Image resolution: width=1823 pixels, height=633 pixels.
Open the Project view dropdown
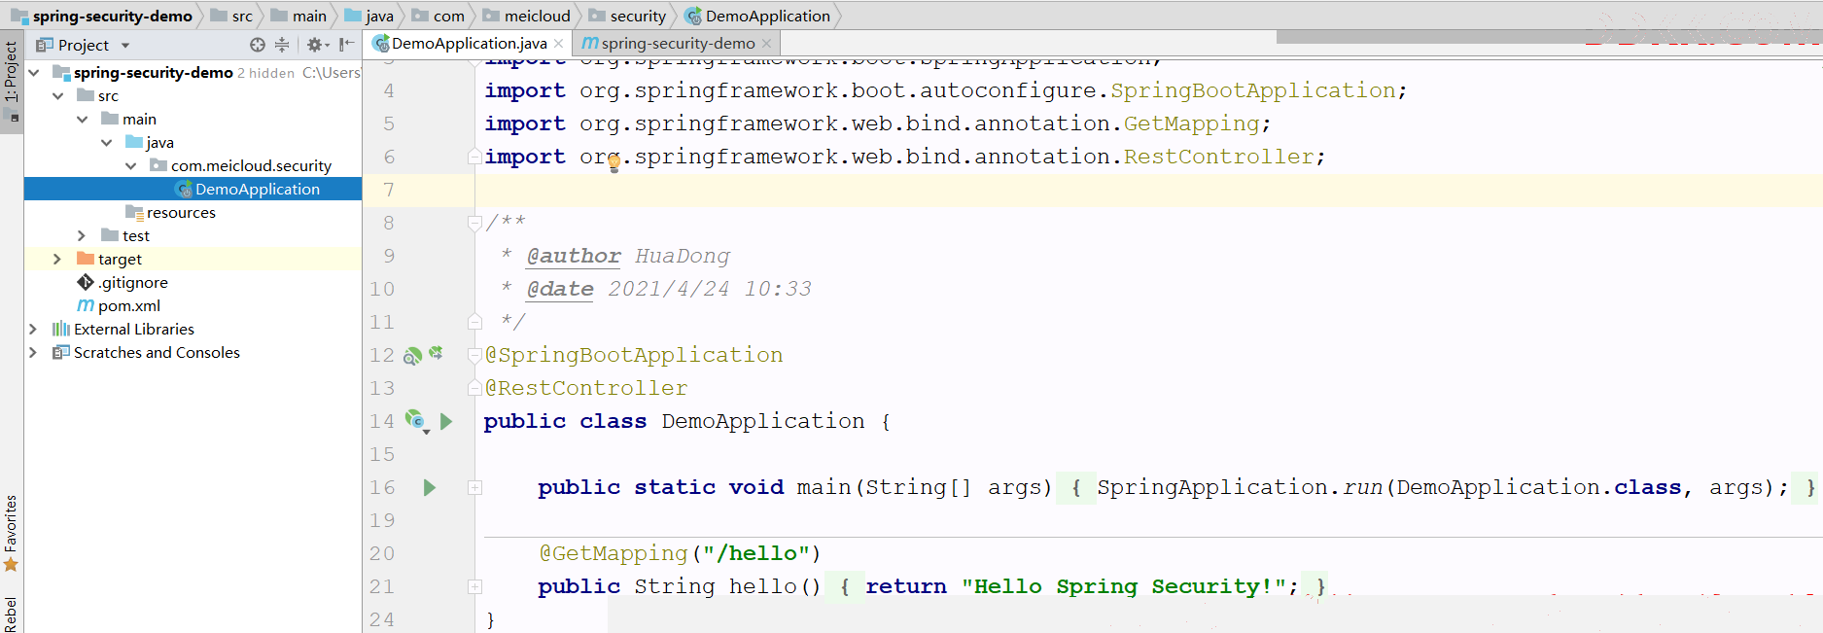point(125,46)
